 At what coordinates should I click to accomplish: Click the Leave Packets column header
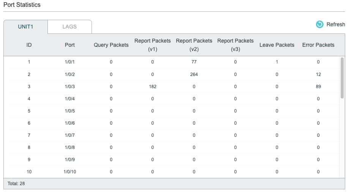pyautogui.click(x=277, y=45)
